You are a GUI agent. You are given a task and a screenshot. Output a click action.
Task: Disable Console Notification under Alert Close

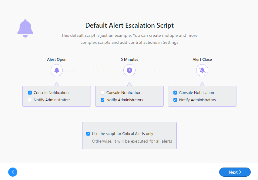coord(175,92)
